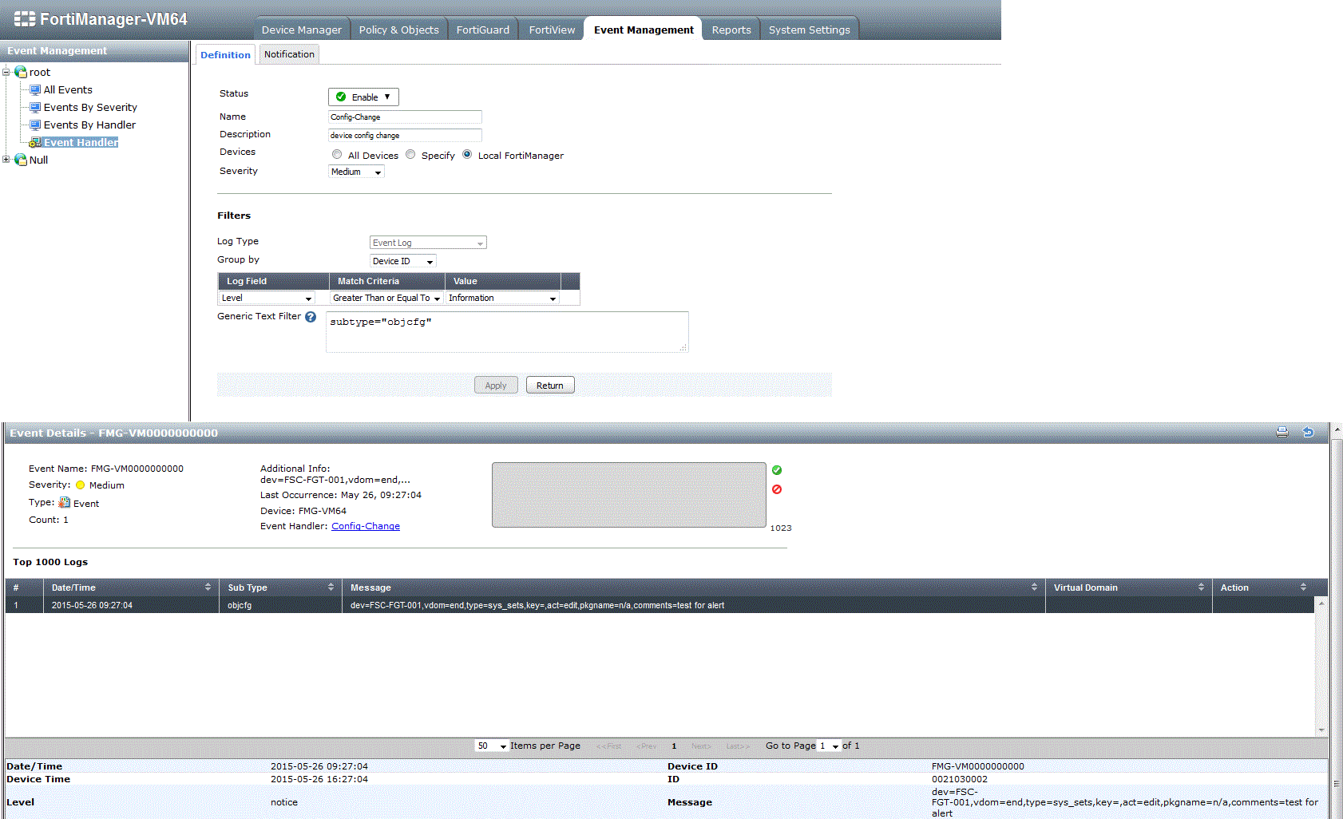Click the Generic Text Filter textarea
Screen dimensions: 1343x819
click(507, 332)
